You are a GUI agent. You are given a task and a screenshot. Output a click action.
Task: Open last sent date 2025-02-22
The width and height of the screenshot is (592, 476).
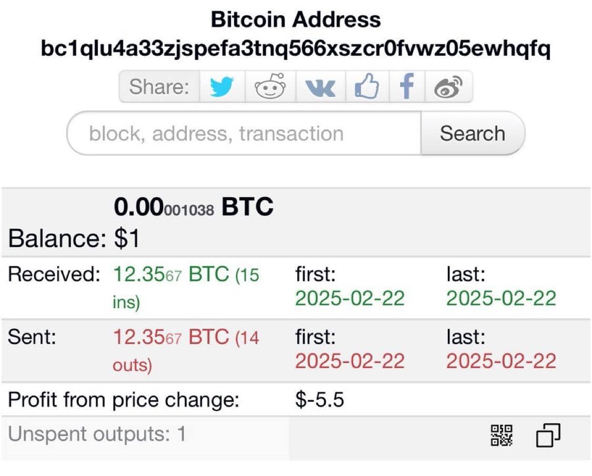coord(501,361)
